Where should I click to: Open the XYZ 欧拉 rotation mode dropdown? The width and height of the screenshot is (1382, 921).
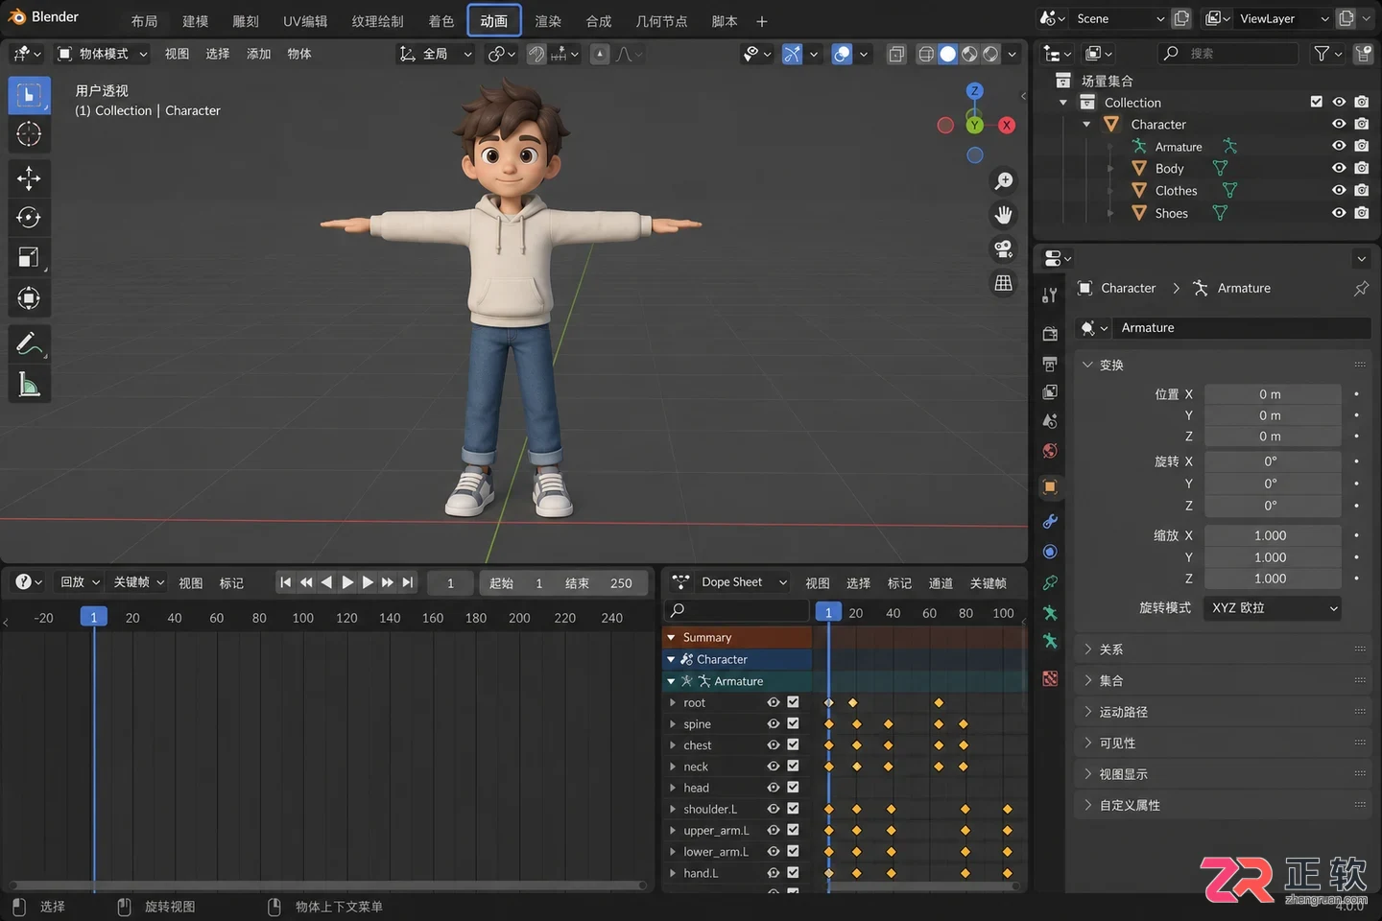coord(1273,608)
